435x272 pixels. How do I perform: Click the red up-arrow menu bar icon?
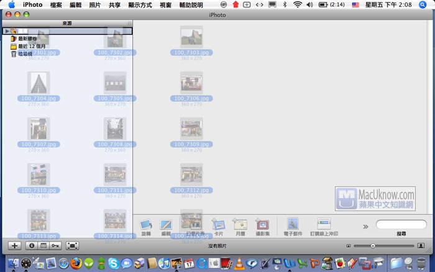tap(236, 4)
